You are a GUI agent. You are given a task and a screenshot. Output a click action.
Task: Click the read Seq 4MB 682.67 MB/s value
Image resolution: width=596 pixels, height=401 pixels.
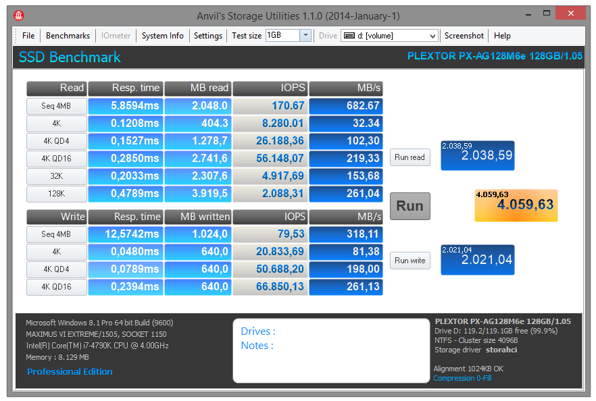(346, 106)
